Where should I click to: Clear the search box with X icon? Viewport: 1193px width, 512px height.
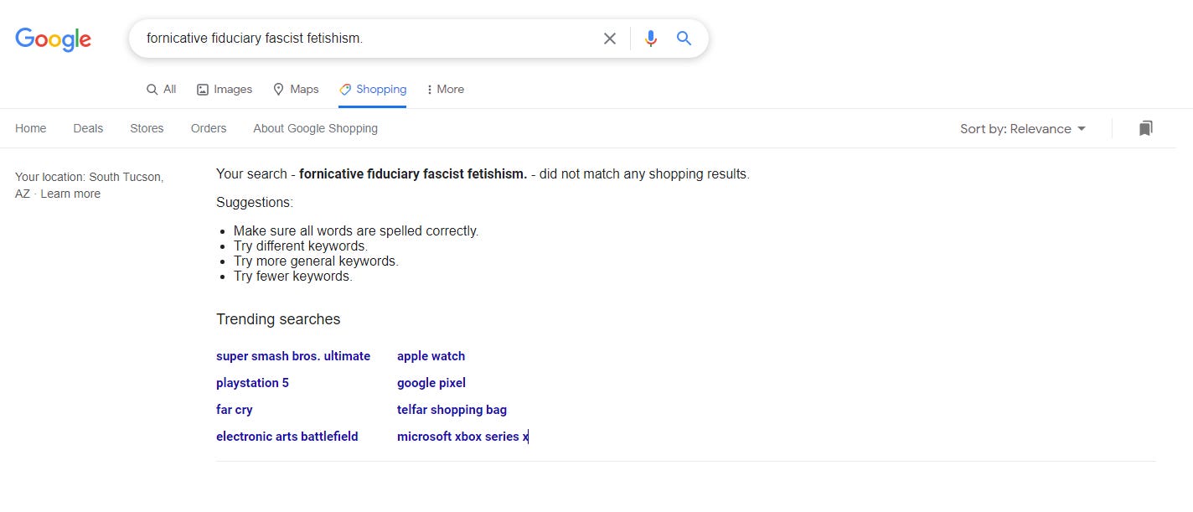(x=610, y=39)
